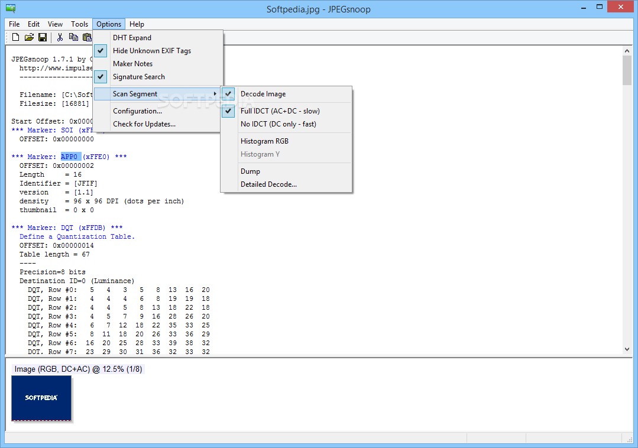Enable the Maker Notes option
638x448 pixels.
coord(158,64)
